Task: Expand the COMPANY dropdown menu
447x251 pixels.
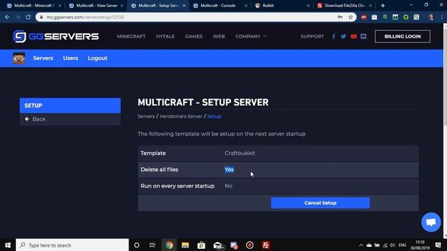Action: pos(251,36)
